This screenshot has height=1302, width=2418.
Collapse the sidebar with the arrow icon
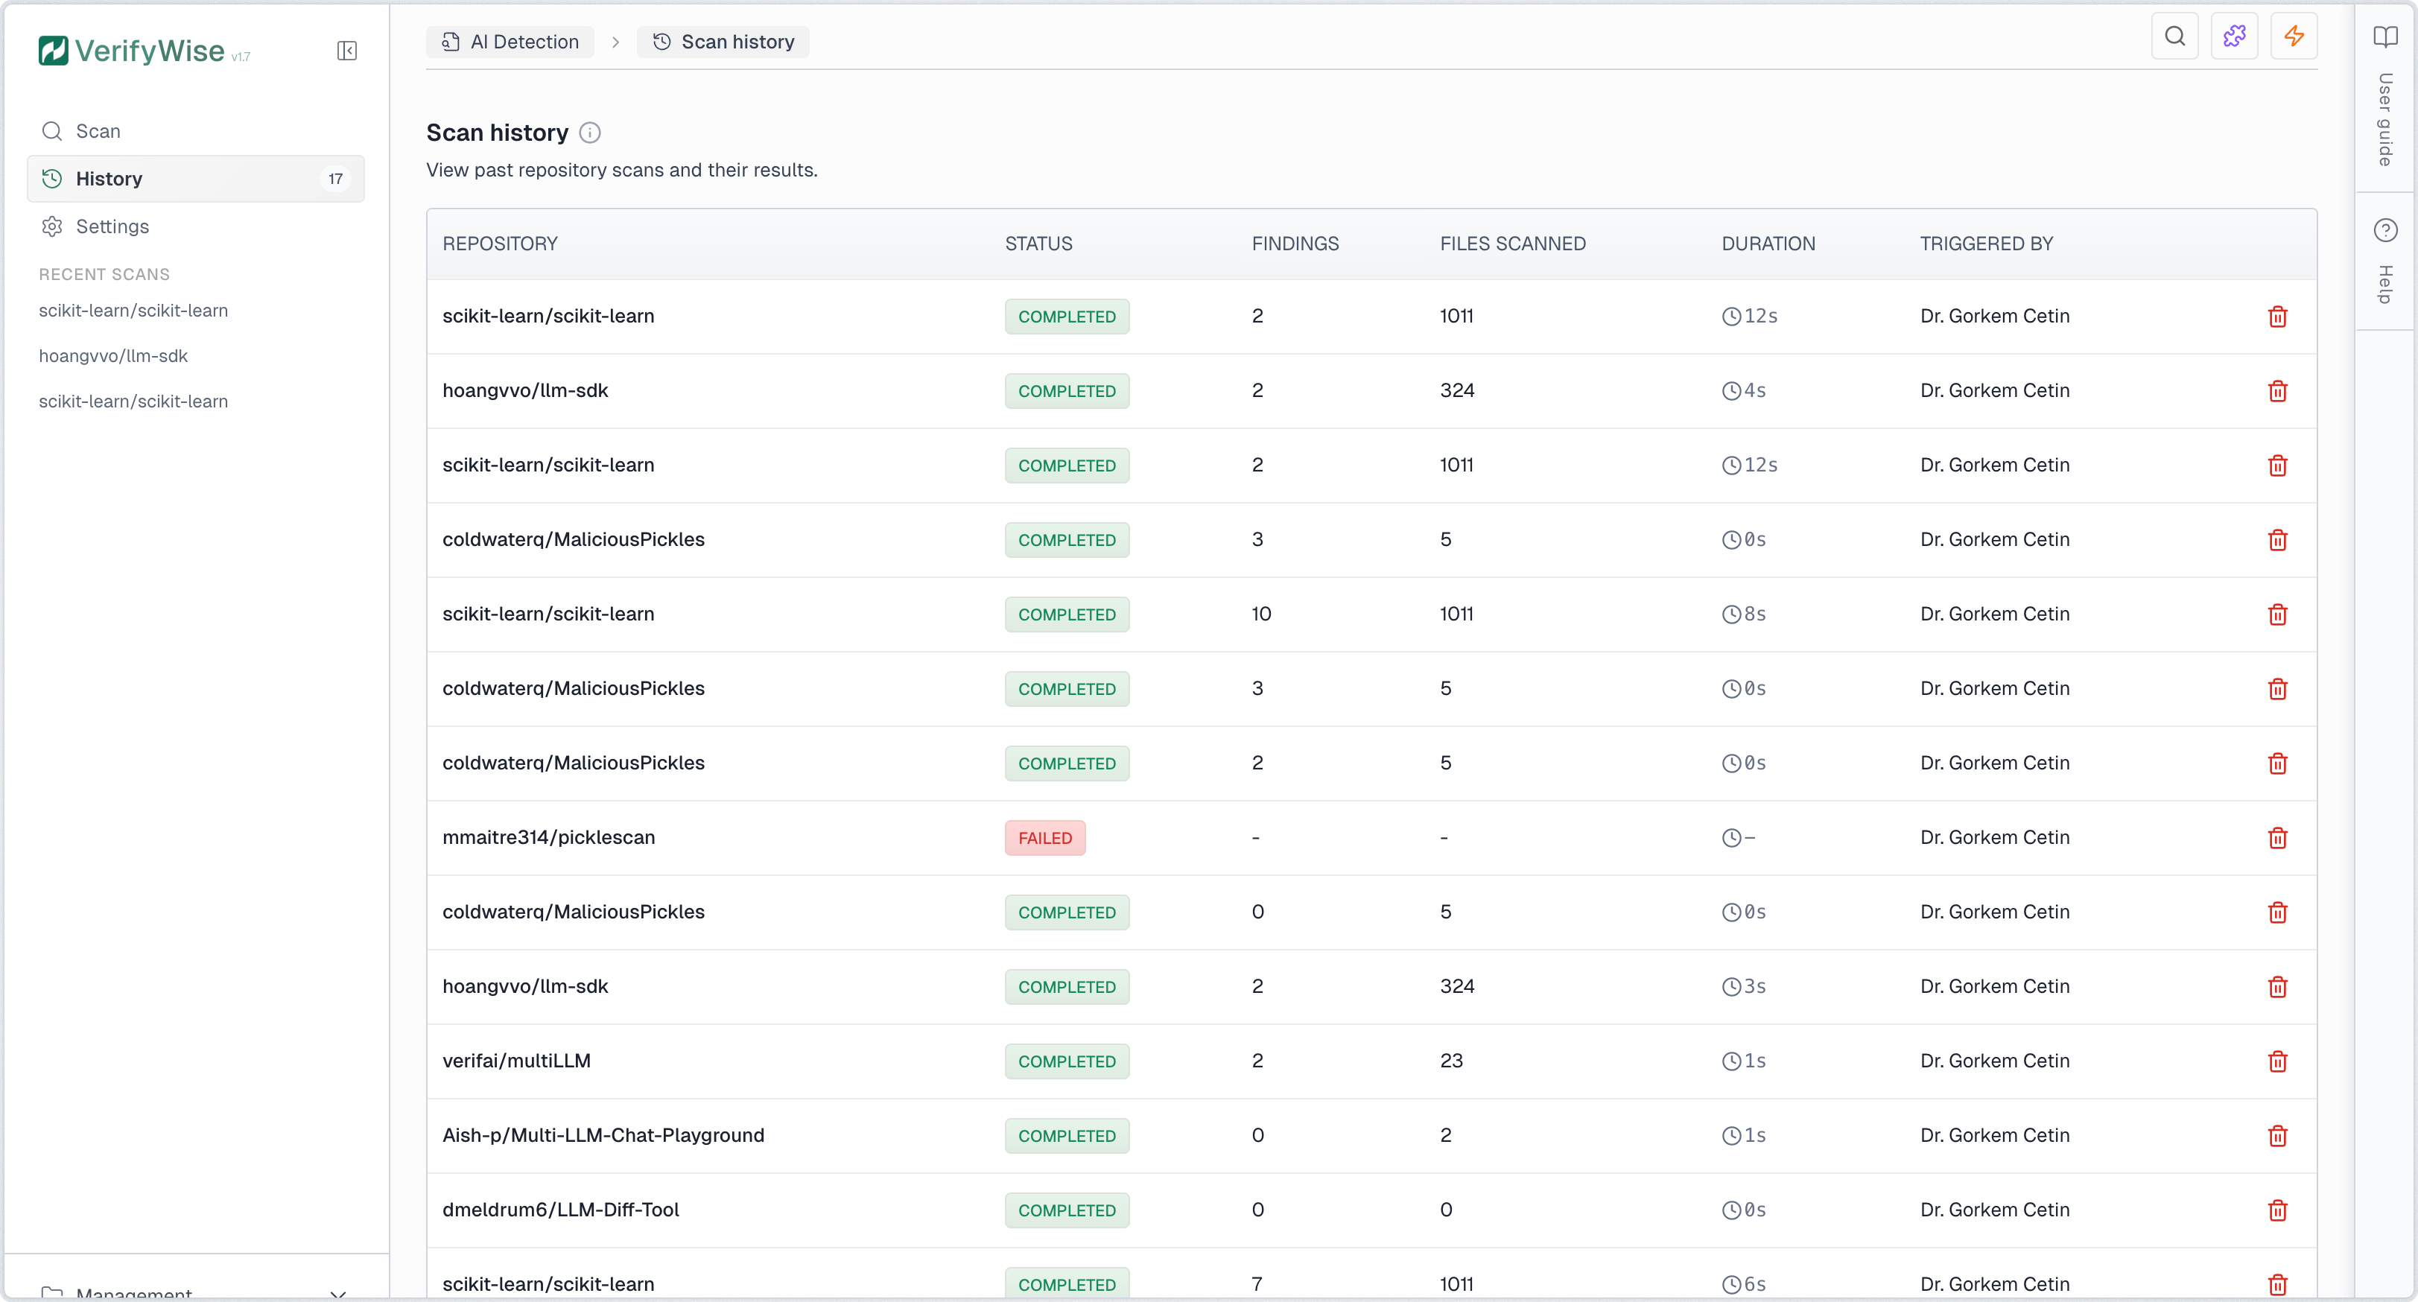tap(346, 51)
